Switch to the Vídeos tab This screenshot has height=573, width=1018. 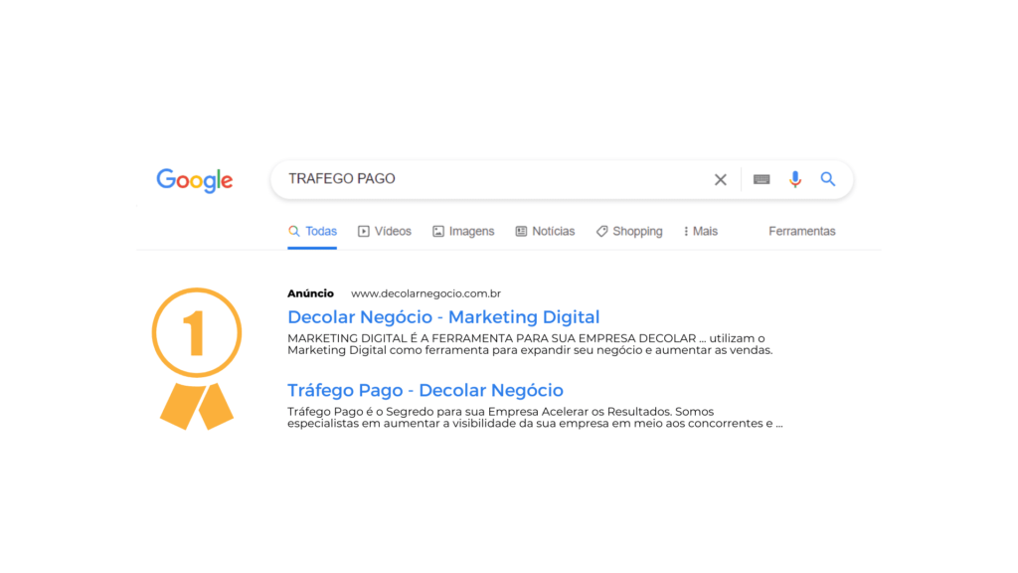click(385, 231)
